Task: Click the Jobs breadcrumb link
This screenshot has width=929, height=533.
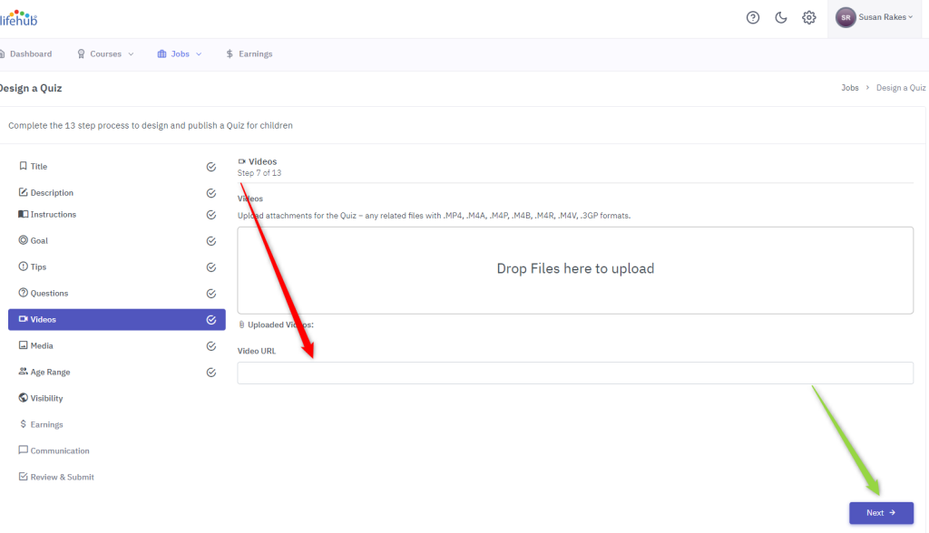Action: 849,88
